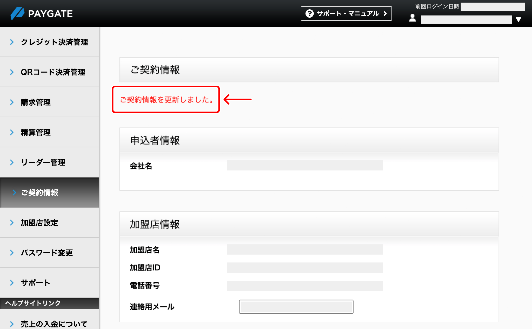Expand the user account dropdown triangle

point(518,19)
